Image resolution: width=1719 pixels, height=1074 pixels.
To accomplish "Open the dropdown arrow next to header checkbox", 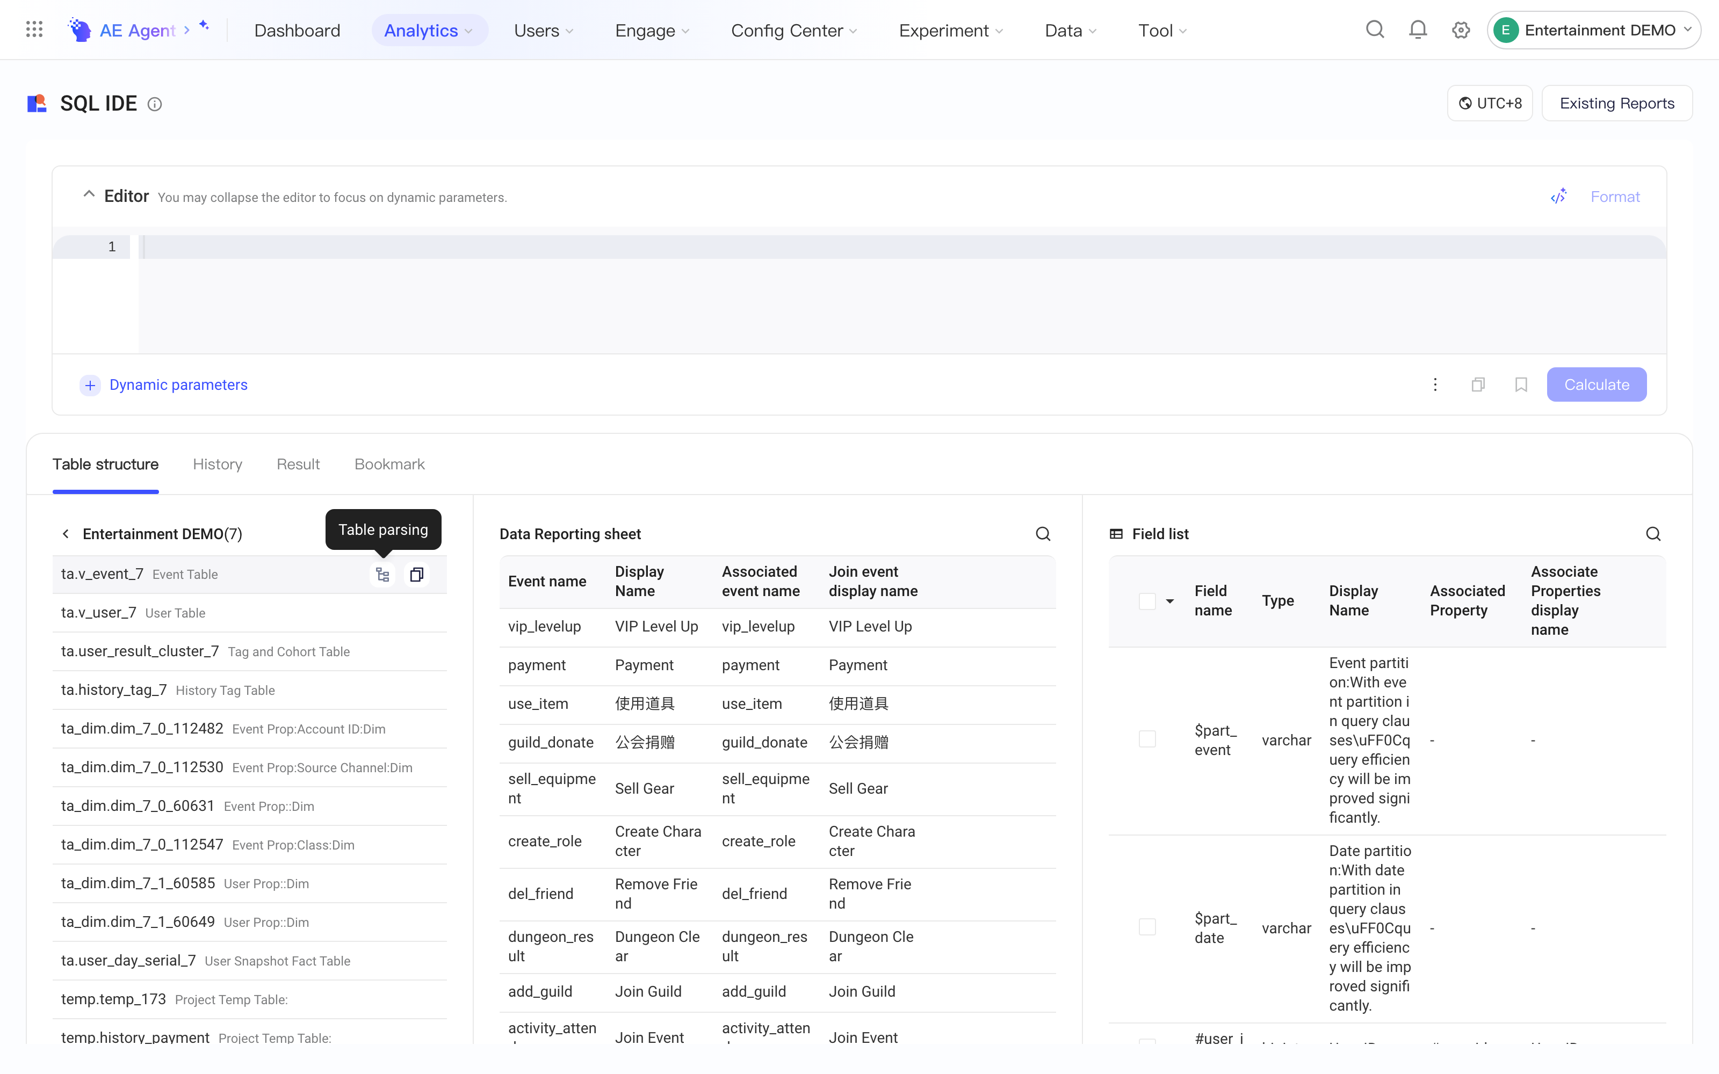I will pyautogui.click(x=1169, y=601).
